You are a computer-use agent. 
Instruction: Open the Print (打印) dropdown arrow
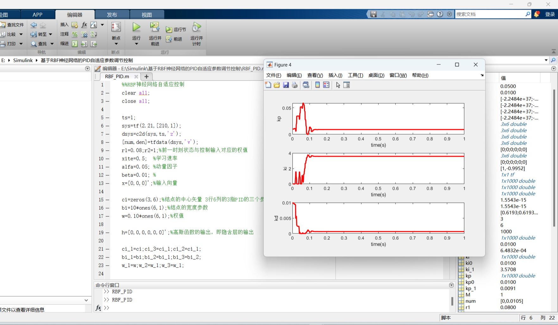21,44
